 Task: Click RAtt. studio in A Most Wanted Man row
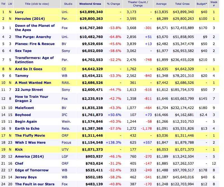click(66, 83)
